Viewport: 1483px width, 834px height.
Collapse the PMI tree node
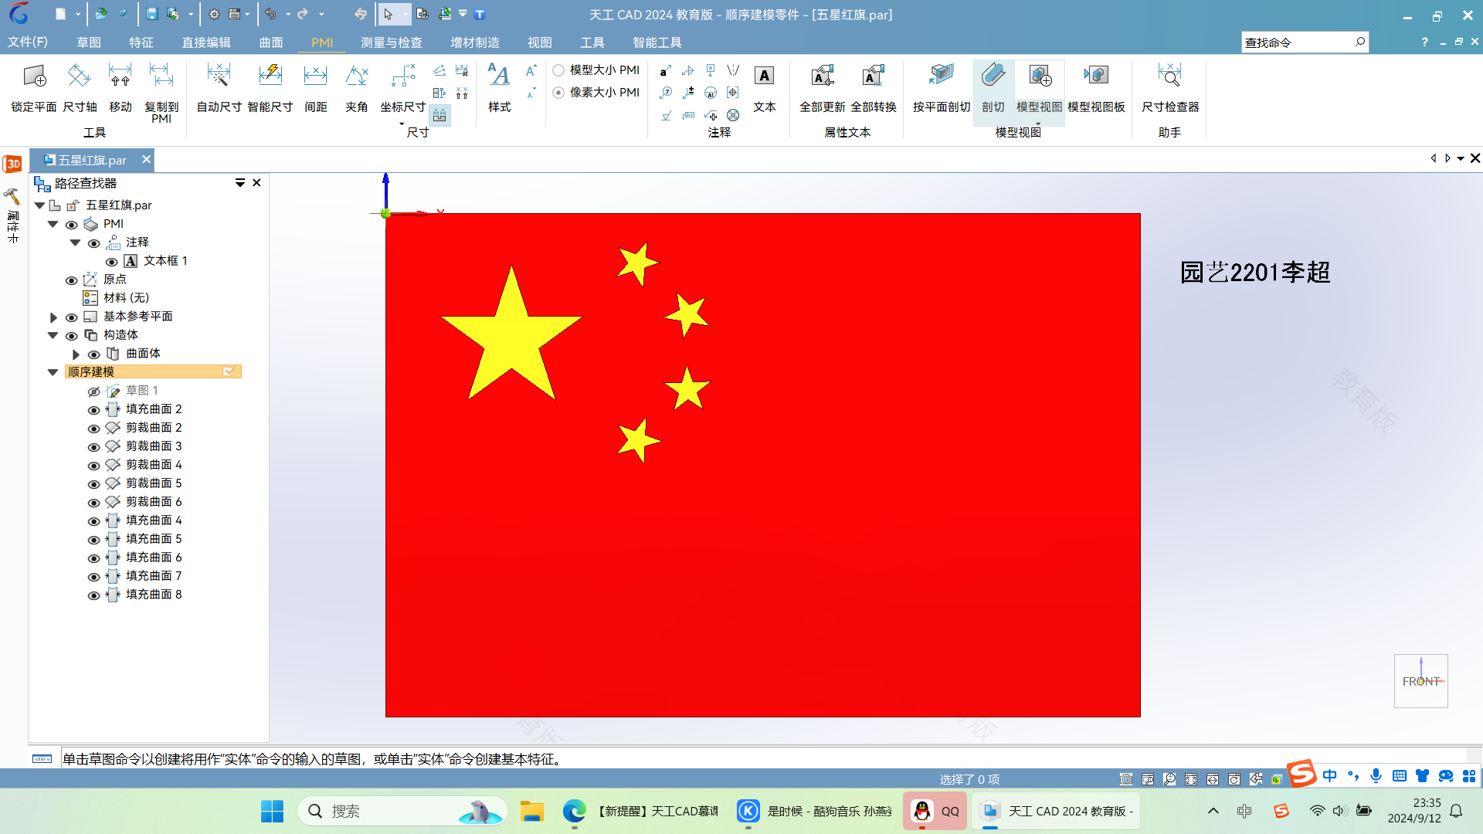tap(53, 224)
